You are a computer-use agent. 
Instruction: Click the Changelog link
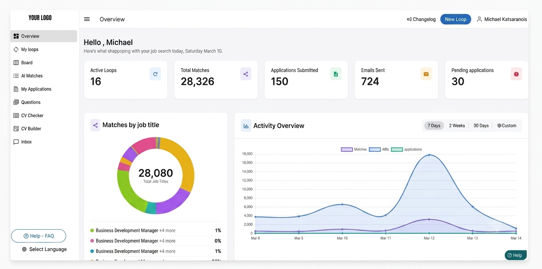421,19
